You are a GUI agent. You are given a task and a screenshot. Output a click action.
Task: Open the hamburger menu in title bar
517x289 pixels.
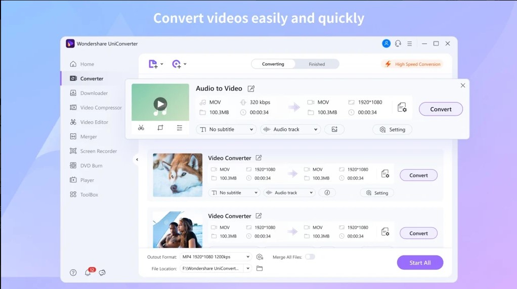point(410,43)
